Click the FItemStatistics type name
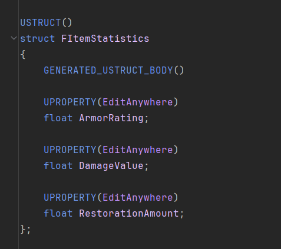Screen dimensions: 281x249 point(105,38)
